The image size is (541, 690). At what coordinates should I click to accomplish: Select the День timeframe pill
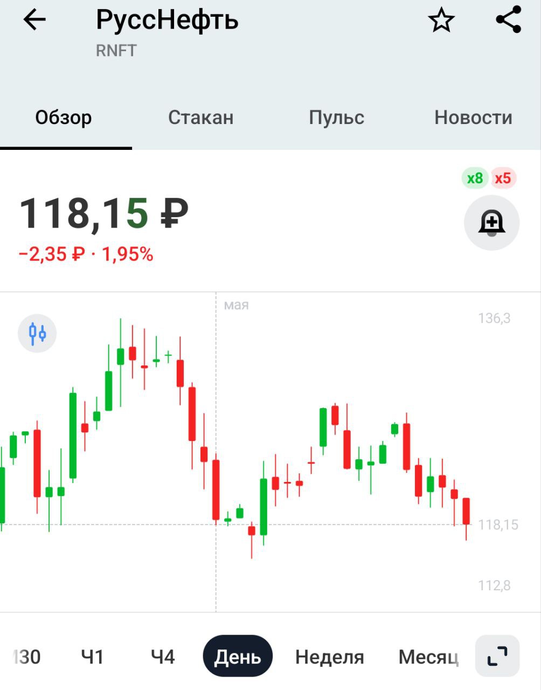click(x=238, y=657)
